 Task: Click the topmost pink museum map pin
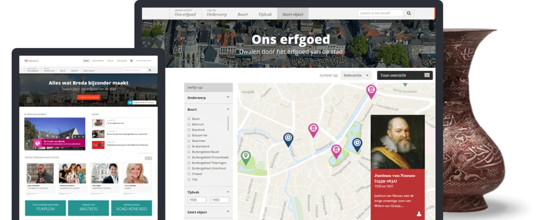(371, 91)
